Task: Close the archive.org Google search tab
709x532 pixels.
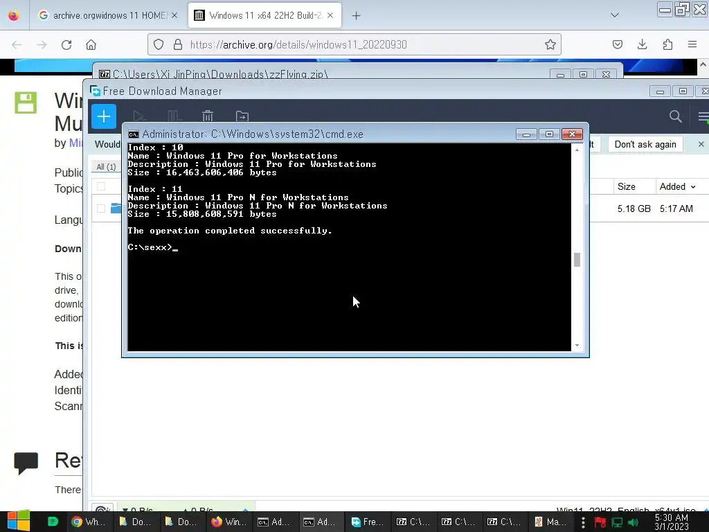Action: 174,15
